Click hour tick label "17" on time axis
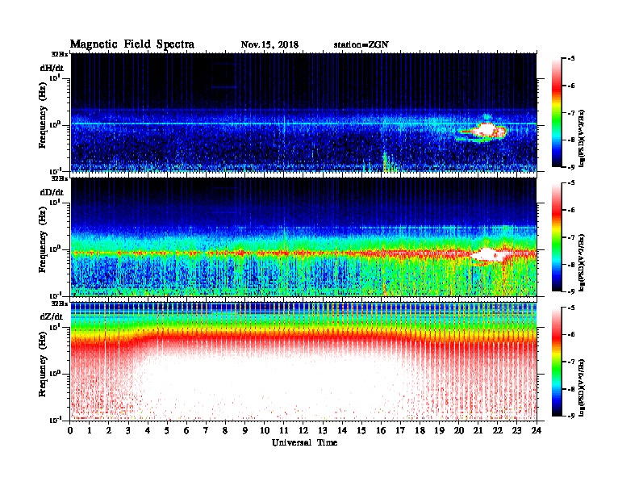This screenshot has height=494, width=639. (x=401, y=431)
